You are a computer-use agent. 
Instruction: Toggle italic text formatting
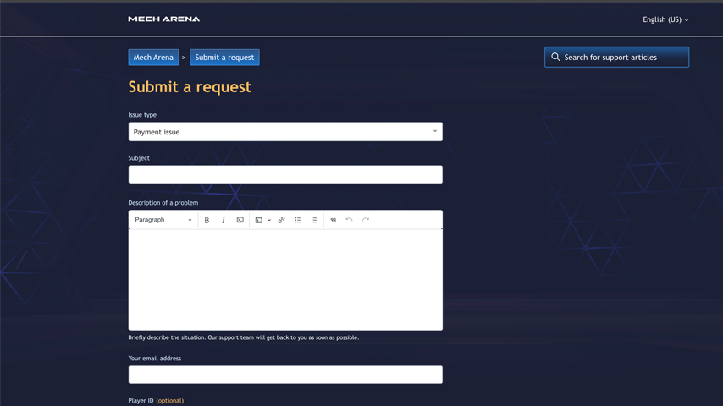[224, 220]
